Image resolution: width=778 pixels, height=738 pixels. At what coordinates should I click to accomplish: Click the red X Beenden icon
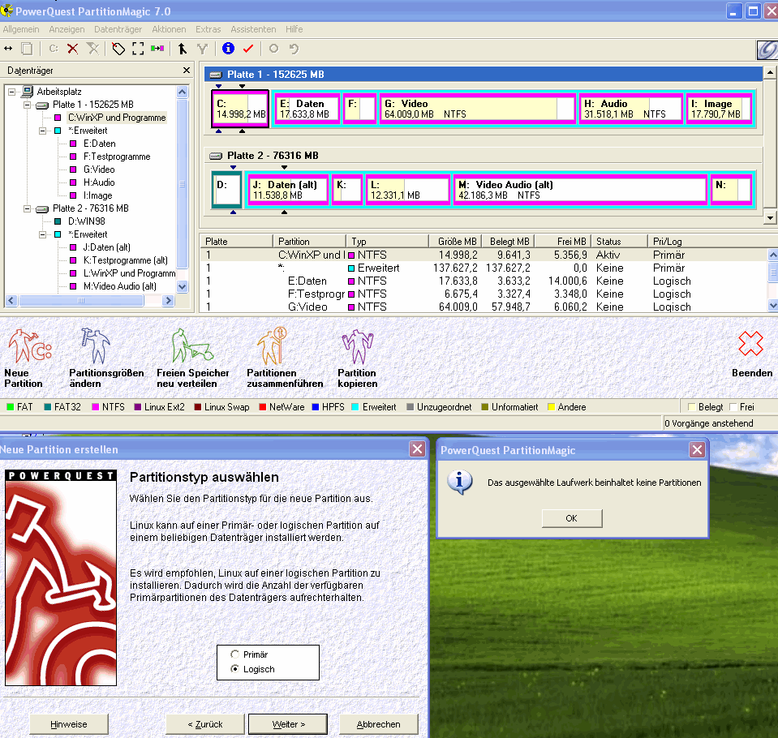[750, 343]
